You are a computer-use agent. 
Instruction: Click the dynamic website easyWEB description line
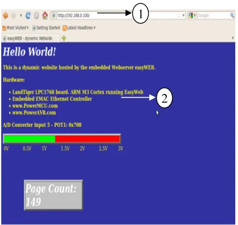pos(79,68)
